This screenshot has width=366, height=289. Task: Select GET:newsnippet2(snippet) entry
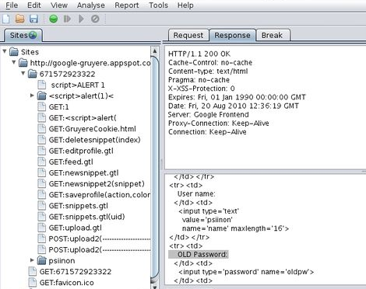pyautogui.click(x=97, y=184)
